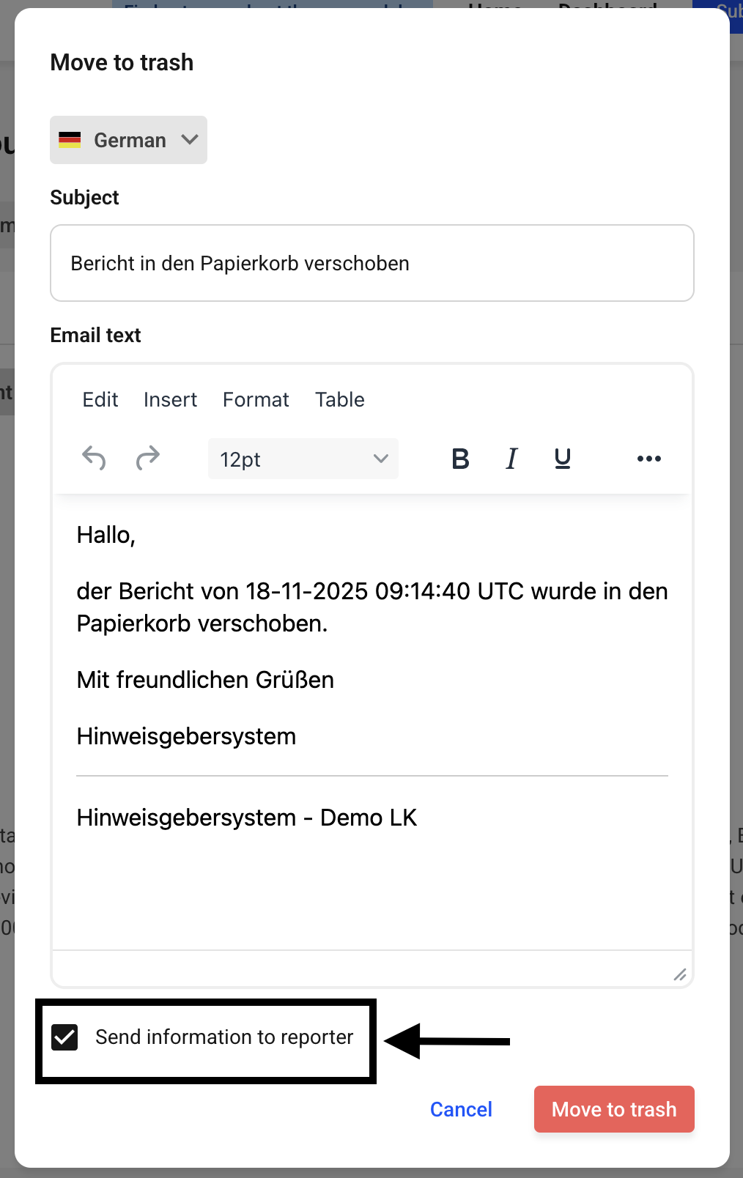The height and width of the screenshot is (1178, 743).
Task: Click the "Mit freundlichen Grüßen" line
Action: click(205, 680)
